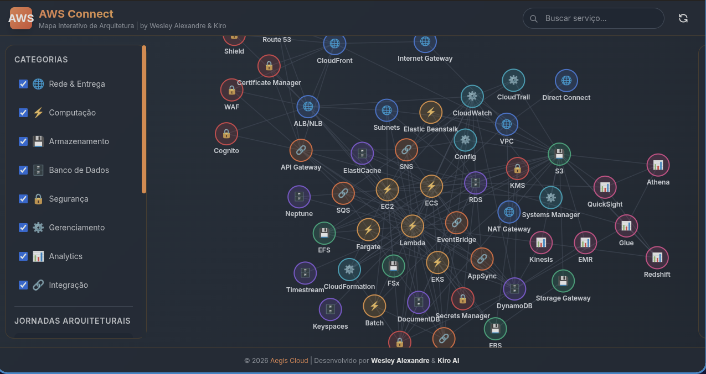Open the Aegis Cloud footer link
The image size is (706, 374).
point(288,360)
